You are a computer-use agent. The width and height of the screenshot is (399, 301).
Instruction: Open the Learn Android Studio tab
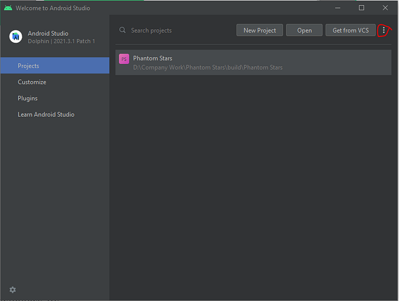click(55, 115)
